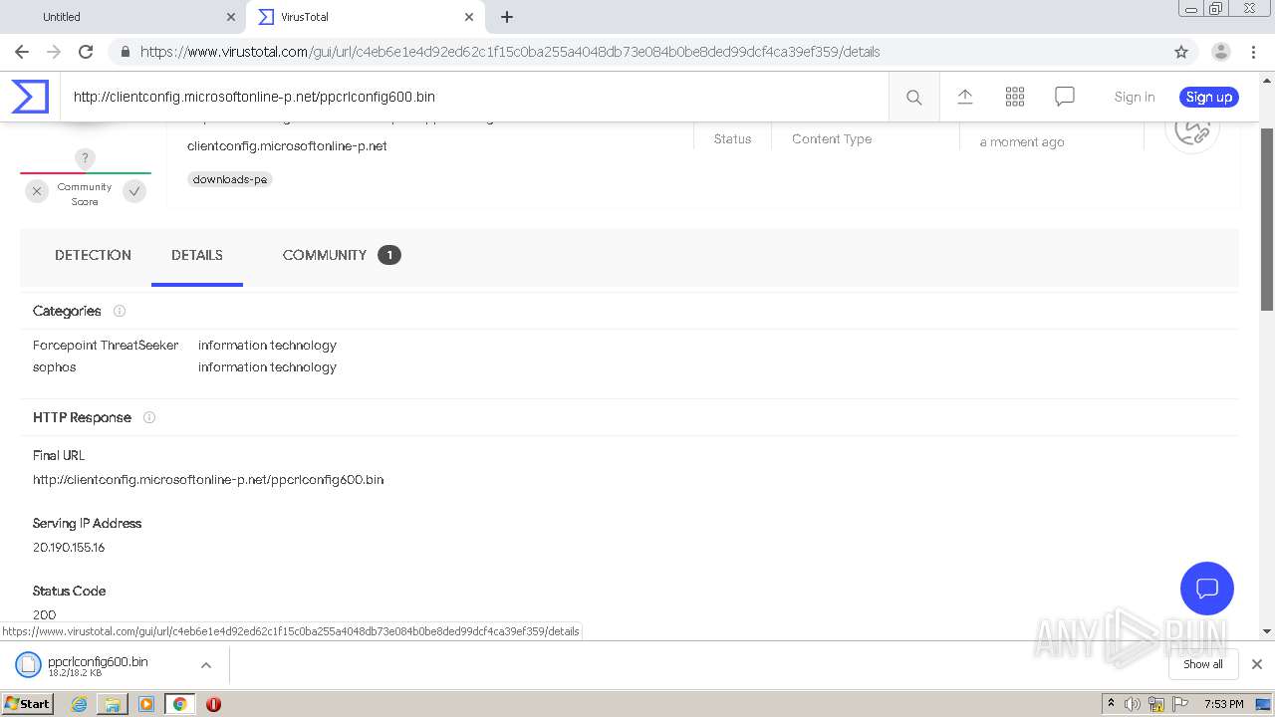Open file explorer from taskbar
Image resolution: width=1275 pixels, height=717 pixels.
[113, 704]
